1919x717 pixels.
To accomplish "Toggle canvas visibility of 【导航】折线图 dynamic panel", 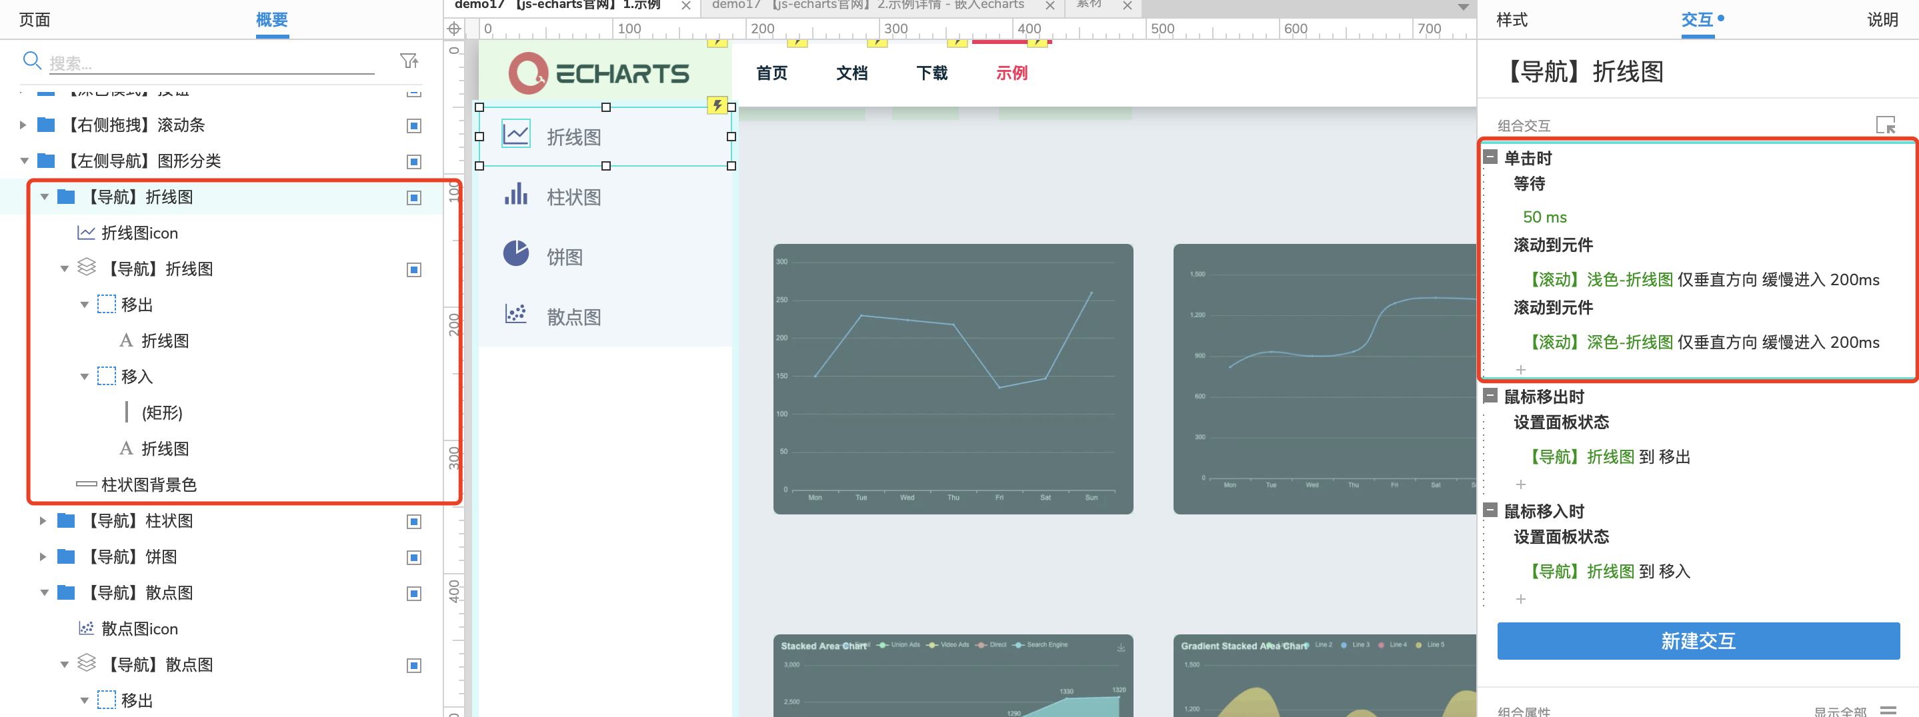I will 414,269.
